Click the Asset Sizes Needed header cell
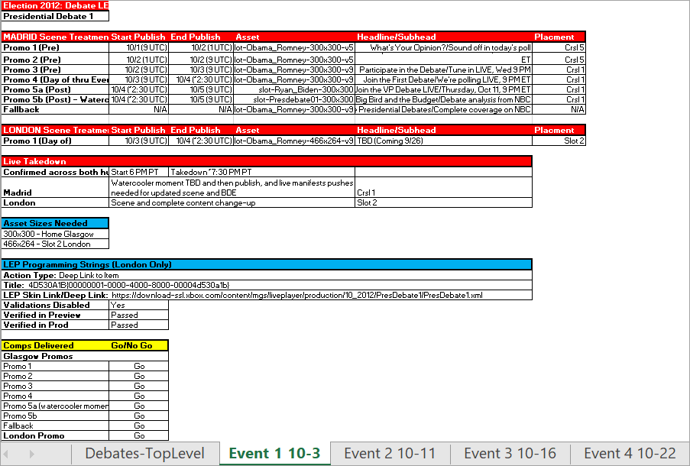 pyautogui.click(x=55, y=223)
